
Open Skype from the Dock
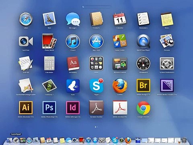115,140
